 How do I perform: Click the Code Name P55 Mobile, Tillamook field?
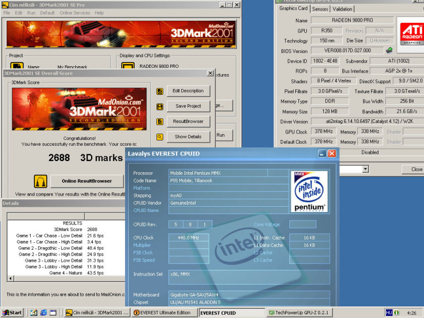tap(228, 181)
